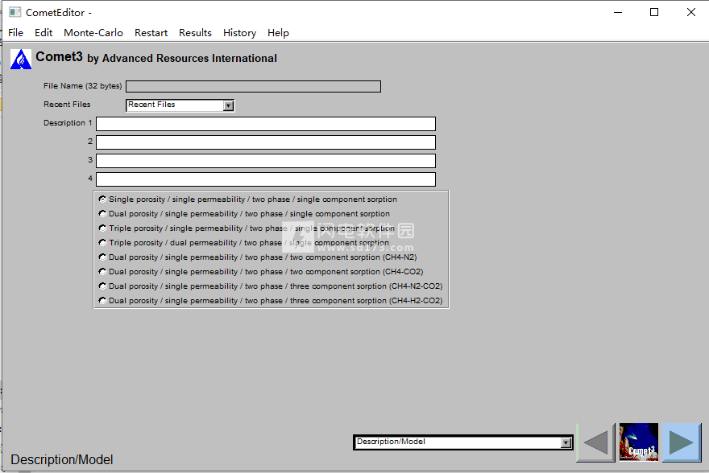Screen dimensions: 709x473
Task: Click the Comet3 by Advanced Resources International heading
Action: click(x=156, y=57)
